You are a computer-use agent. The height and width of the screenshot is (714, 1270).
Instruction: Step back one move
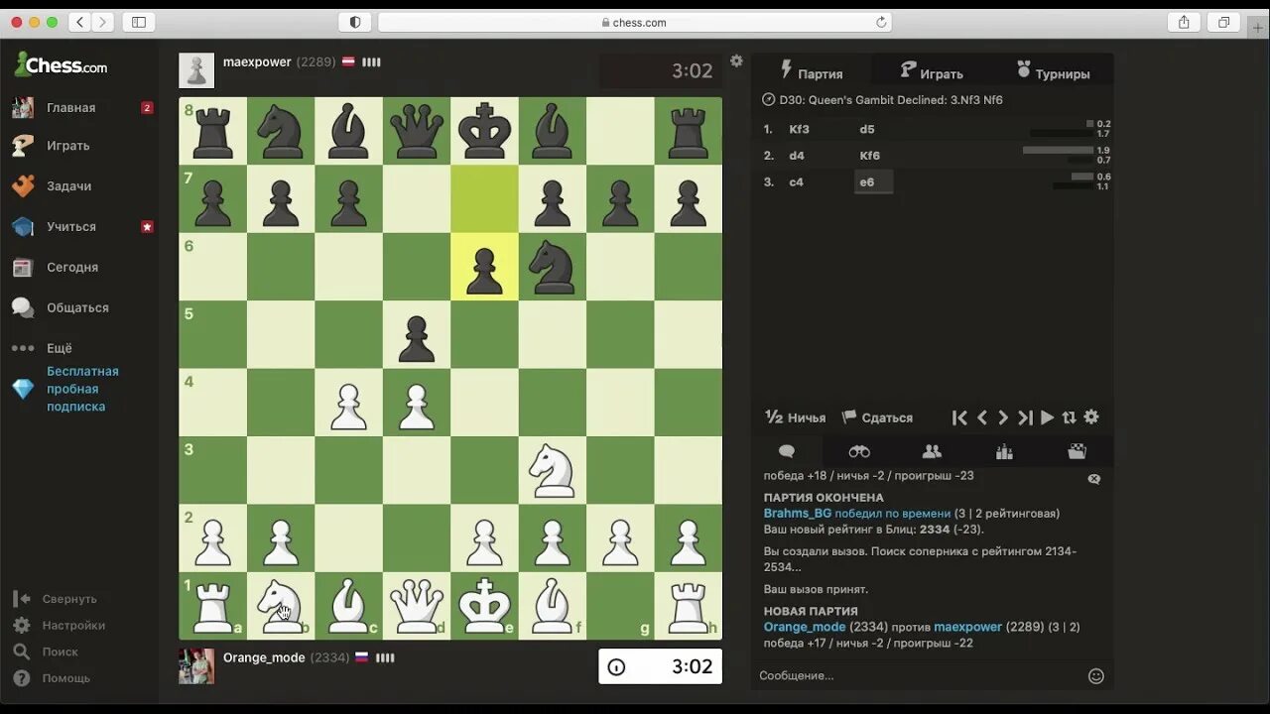tap(982, 417)
